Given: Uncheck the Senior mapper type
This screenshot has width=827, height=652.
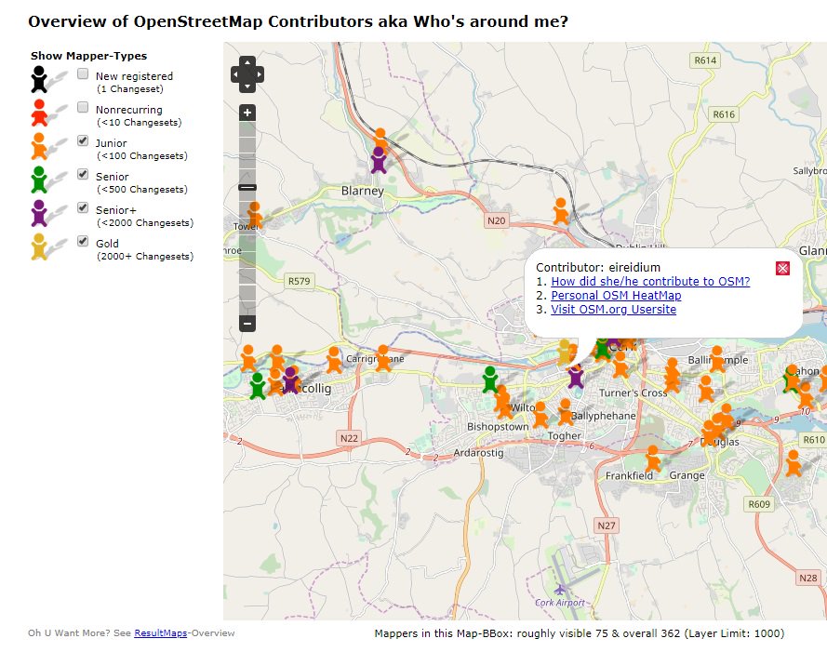Looking at the screenshot, I should point(83,174).
